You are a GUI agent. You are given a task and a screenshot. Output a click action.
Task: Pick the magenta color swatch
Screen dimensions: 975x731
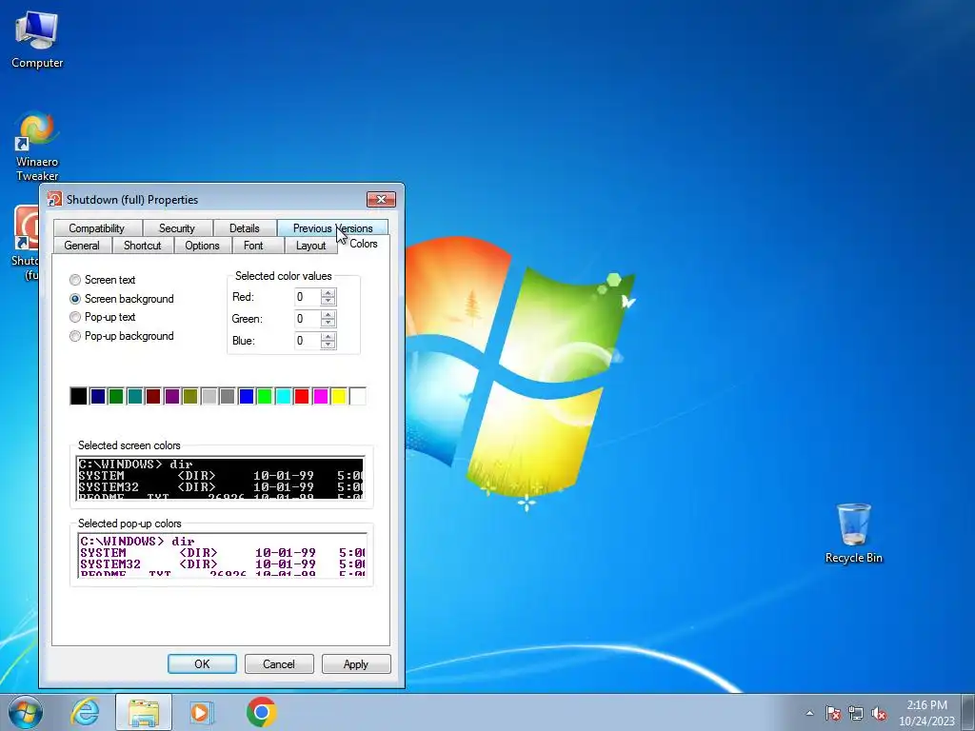[x=320, y=396]
